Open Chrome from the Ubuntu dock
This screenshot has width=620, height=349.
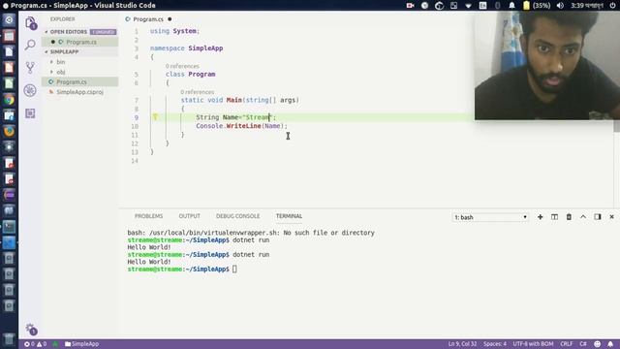(9, 100)
